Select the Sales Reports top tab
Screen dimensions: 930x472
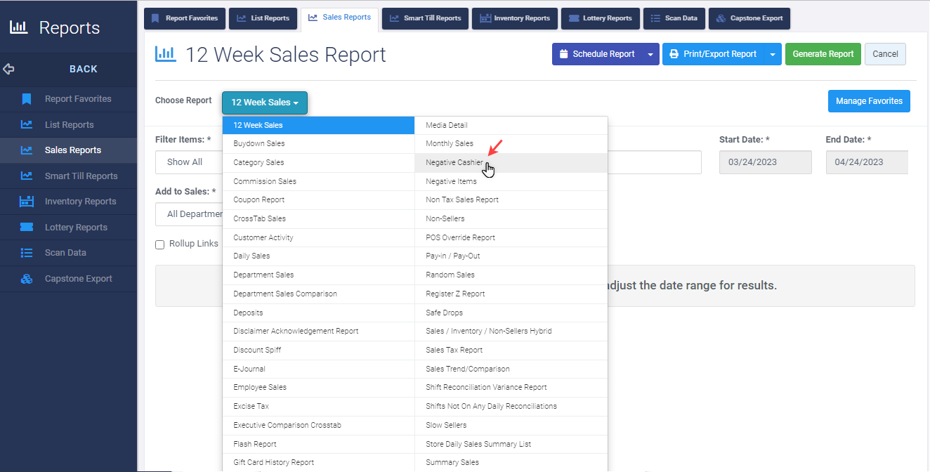(339, 18)
